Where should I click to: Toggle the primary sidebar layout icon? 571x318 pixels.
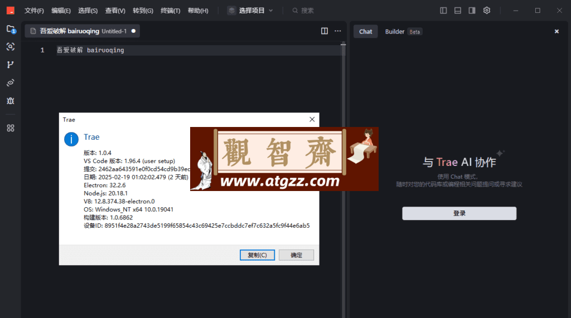pyautogui.click(x=443, y=11)
